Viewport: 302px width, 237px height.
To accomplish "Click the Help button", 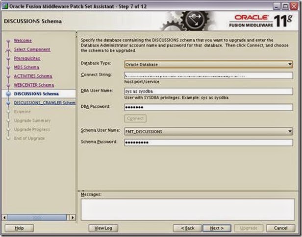I will [x=19, y=228].
